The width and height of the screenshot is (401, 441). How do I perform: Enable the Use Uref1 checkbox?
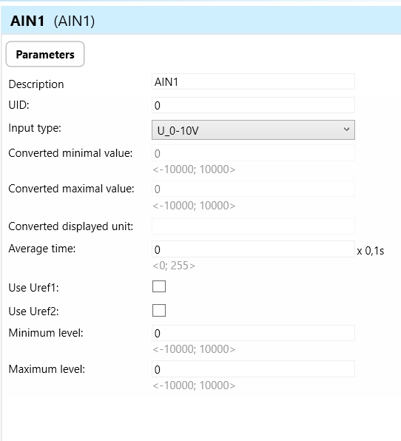click(159, 286)
